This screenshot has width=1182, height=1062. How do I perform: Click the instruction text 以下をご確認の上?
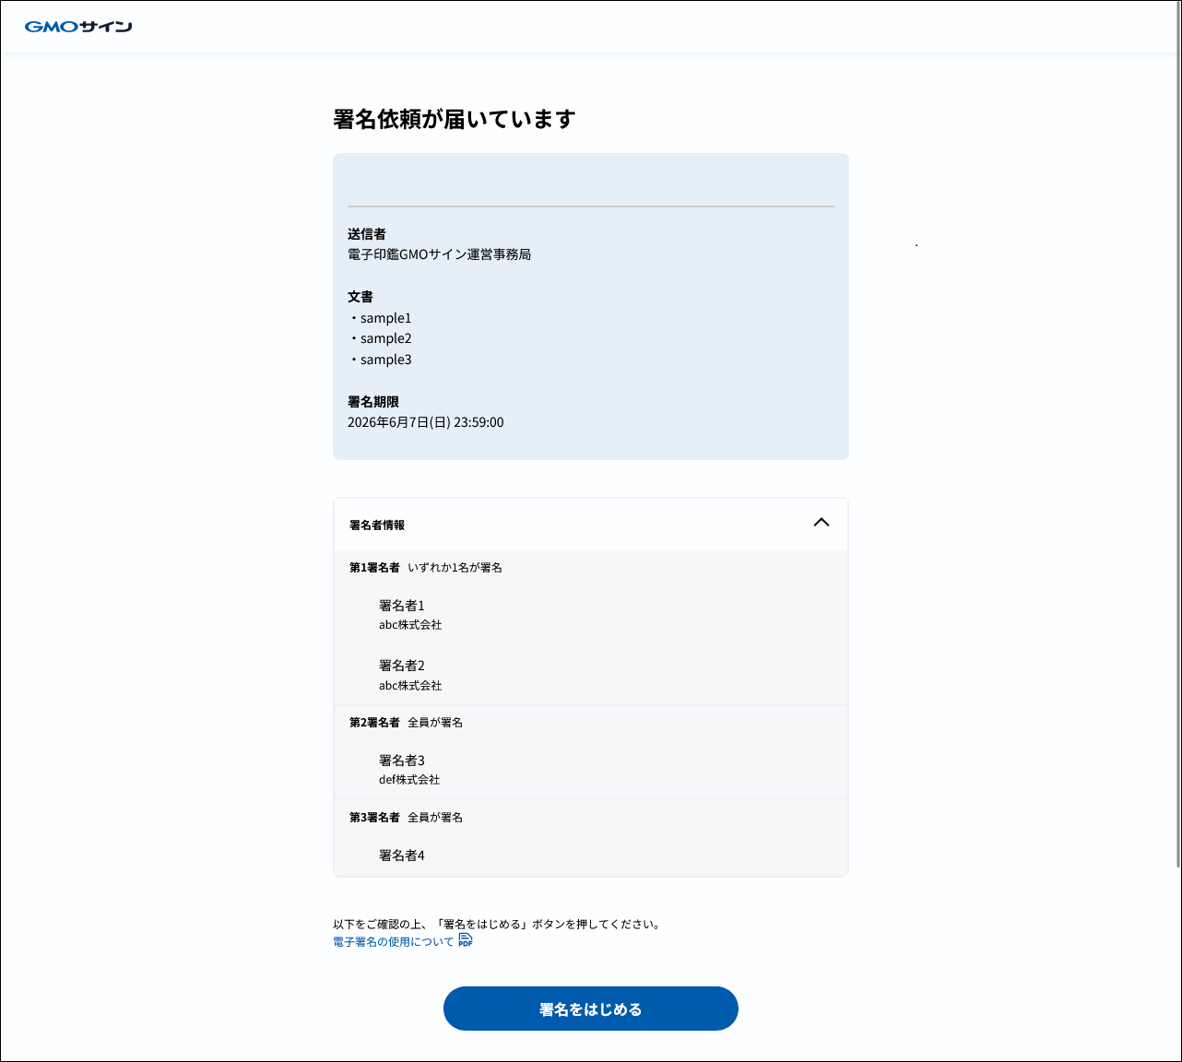pos(496,924)
